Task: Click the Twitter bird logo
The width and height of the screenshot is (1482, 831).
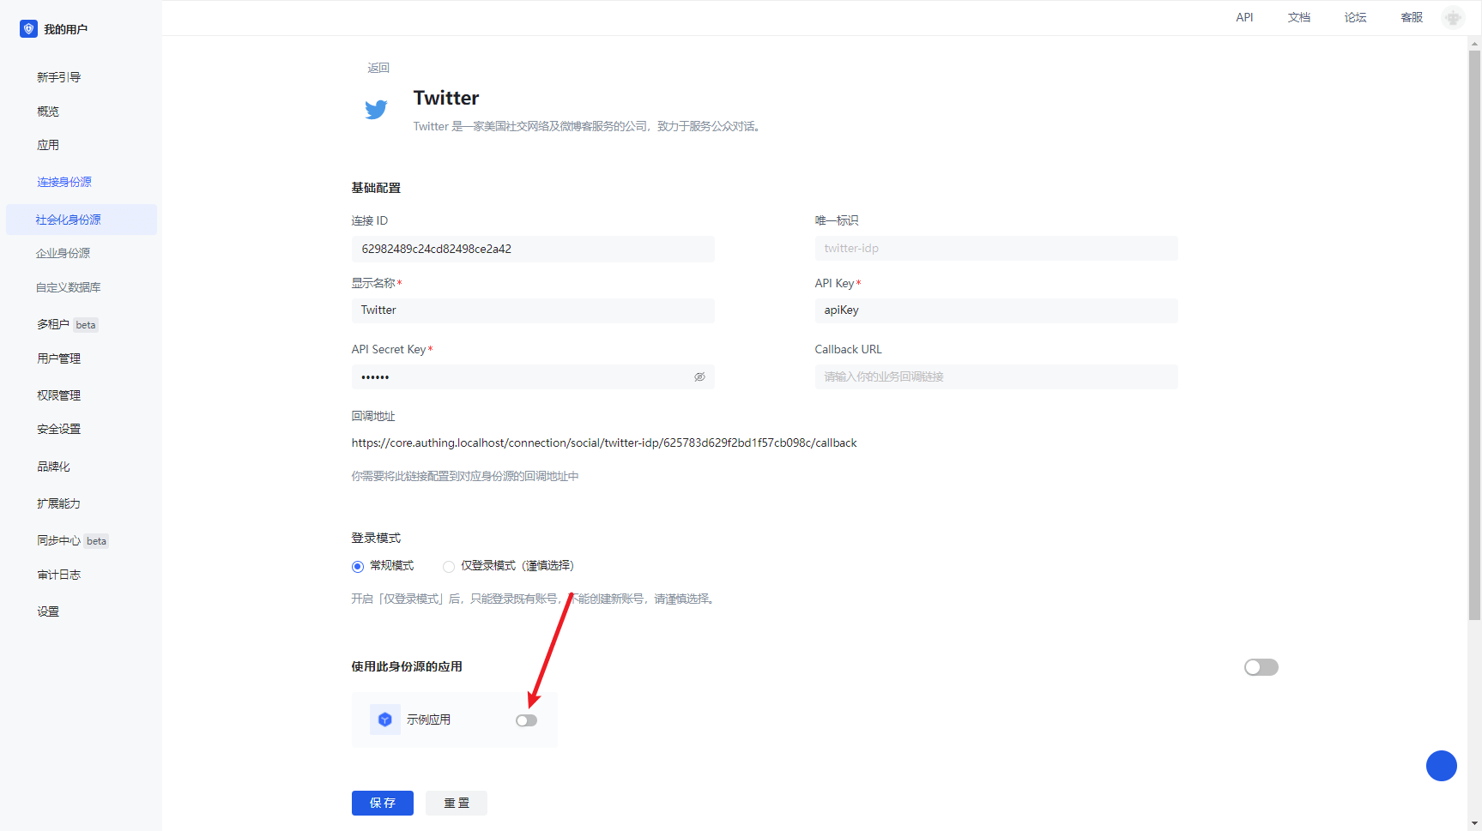Action: (376, 110)
